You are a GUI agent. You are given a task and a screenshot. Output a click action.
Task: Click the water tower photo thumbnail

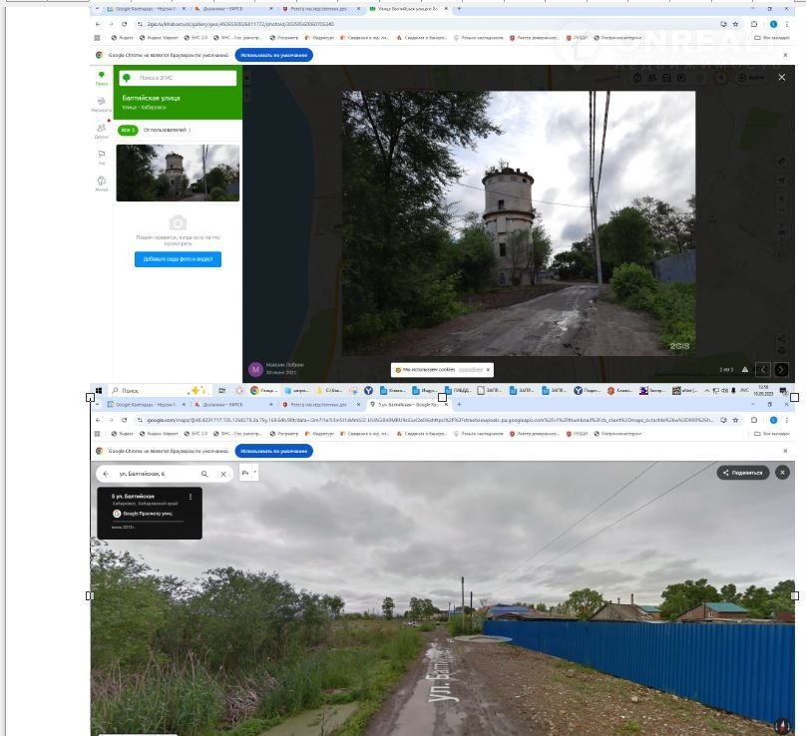[x=178, y=173]
